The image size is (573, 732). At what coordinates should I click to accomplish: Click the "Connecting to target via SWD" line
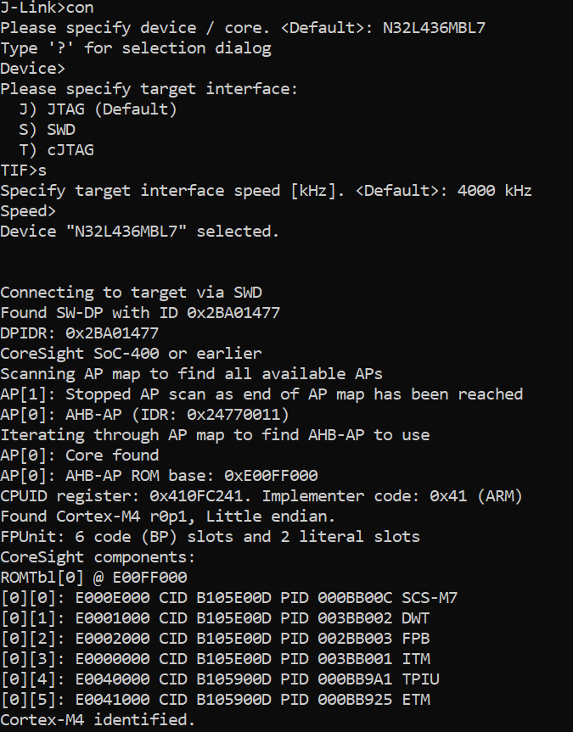tap(131, 293)
